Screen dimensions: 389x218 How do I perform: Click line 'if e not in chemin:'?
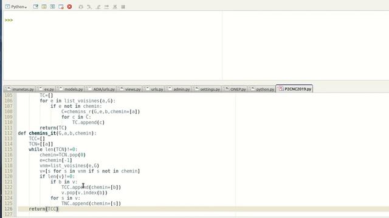pos(76,107)
